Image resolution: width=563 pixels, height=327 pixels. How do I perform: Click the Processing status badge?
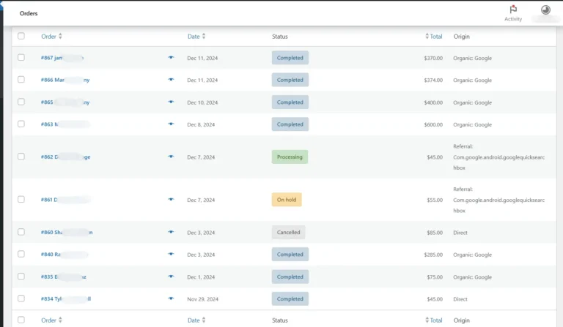[290, 157]
